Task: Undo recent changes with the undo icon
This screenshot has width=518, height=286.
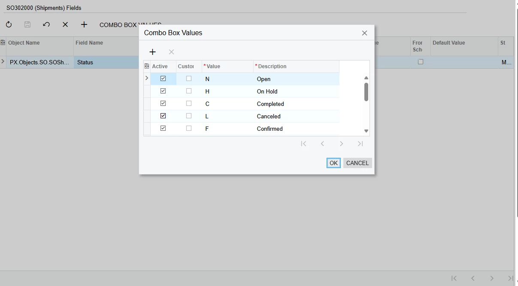Action: point(46,24)
